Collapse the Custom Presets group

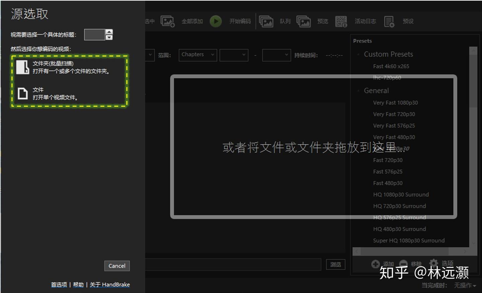click(x=358, y=54)
